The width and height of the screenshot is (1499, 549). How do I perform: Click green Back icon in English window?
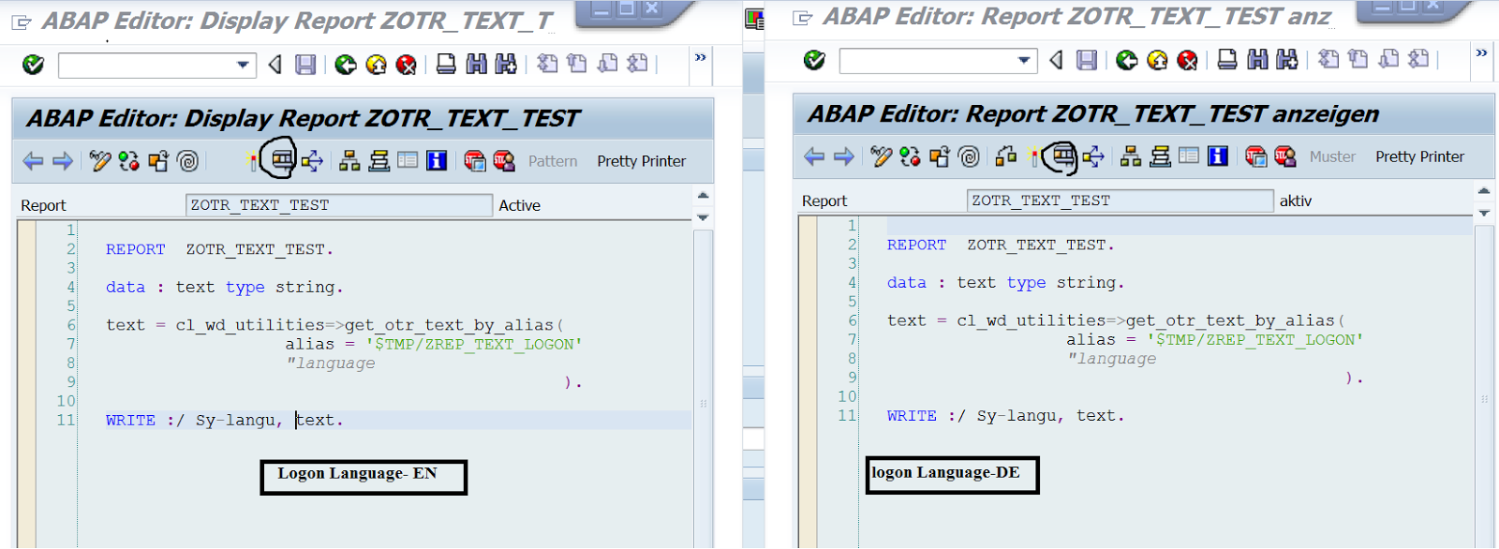(346, 65)
